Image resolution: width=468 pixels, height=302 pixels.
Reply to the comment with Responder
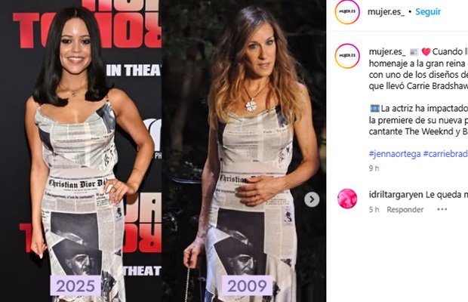click(405, 210)
